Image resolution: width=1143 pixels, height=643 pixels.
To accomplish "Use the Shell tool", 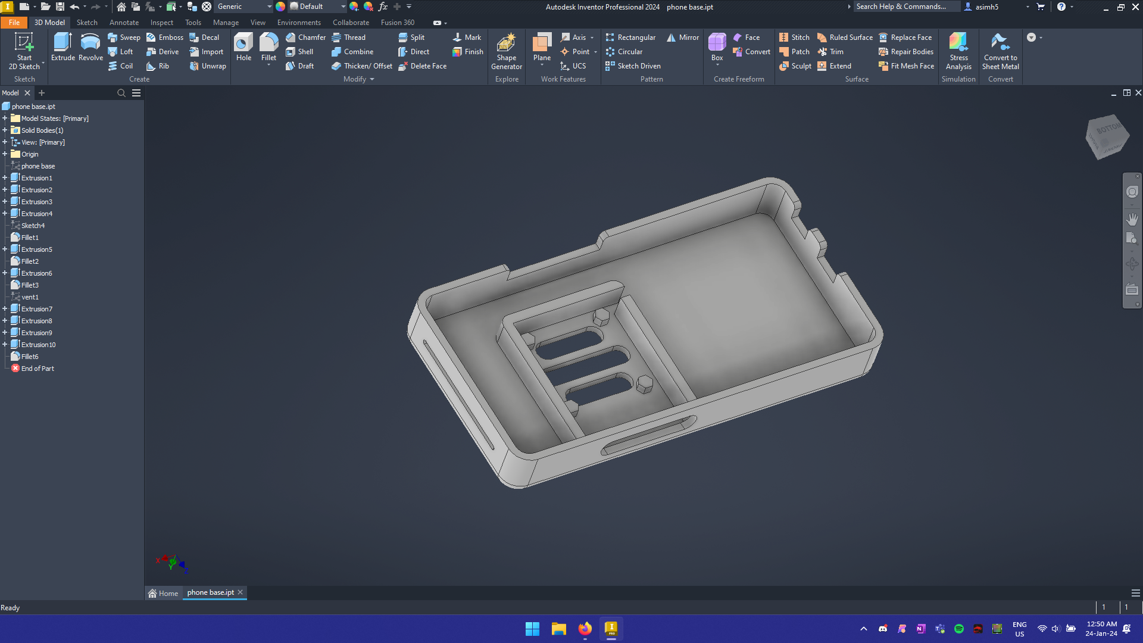I will [299, 52].
